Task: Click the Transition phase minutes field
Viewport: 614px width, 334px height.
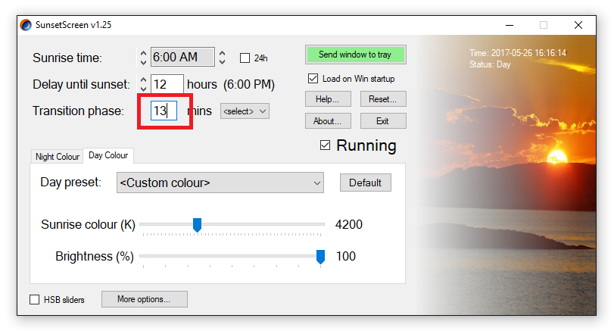Action: 164,111
